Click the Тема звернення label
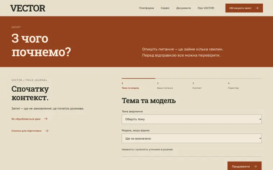This screenshot has width=273, height=170. 132,112
